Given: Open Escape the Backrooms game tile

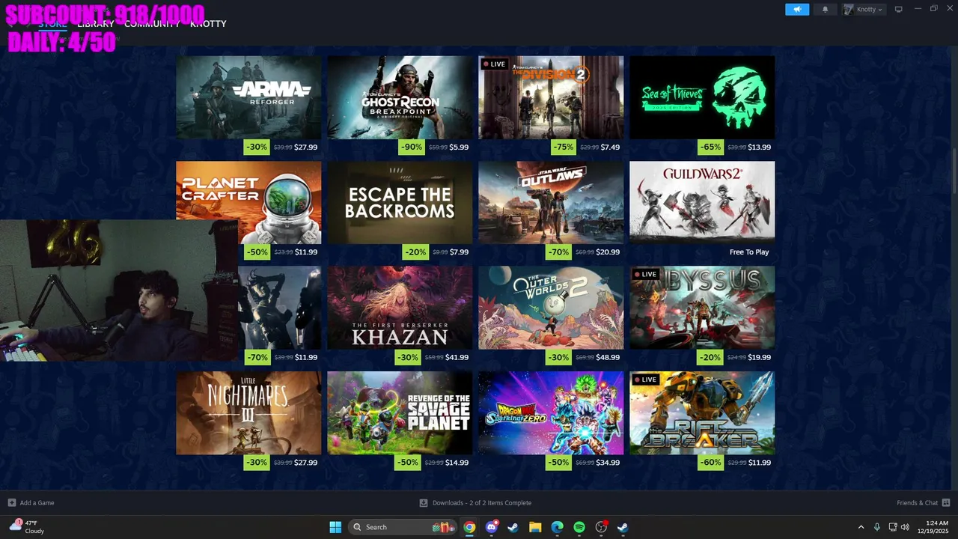Looking at the screenshot, I should (400, 202).
